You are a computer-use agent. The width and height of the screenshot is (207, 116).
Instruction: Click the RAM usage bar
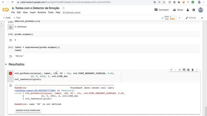tap(173, 16)
